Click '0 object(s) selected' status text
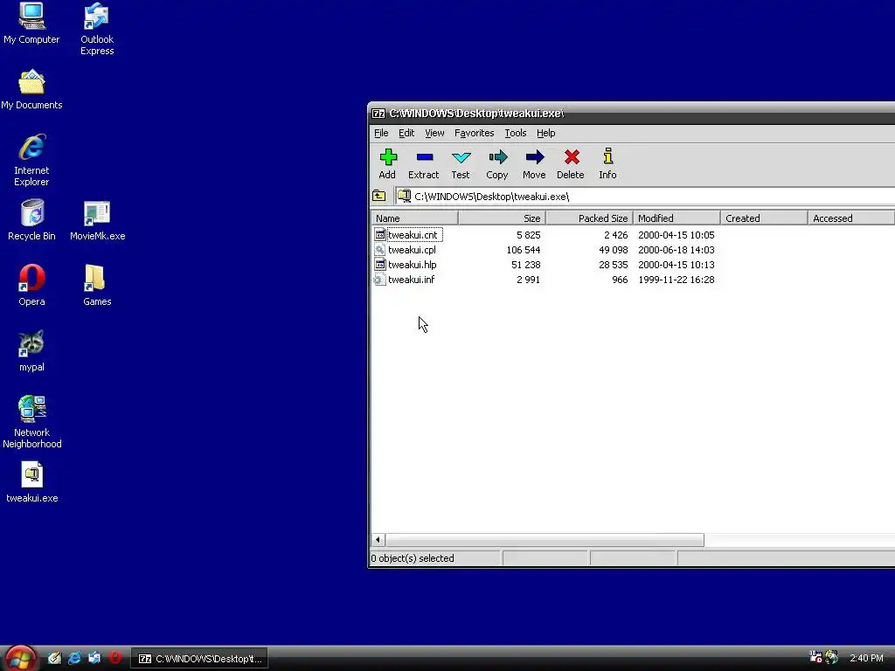This screenshot has height=671, width=895. (x=413, y=558)
